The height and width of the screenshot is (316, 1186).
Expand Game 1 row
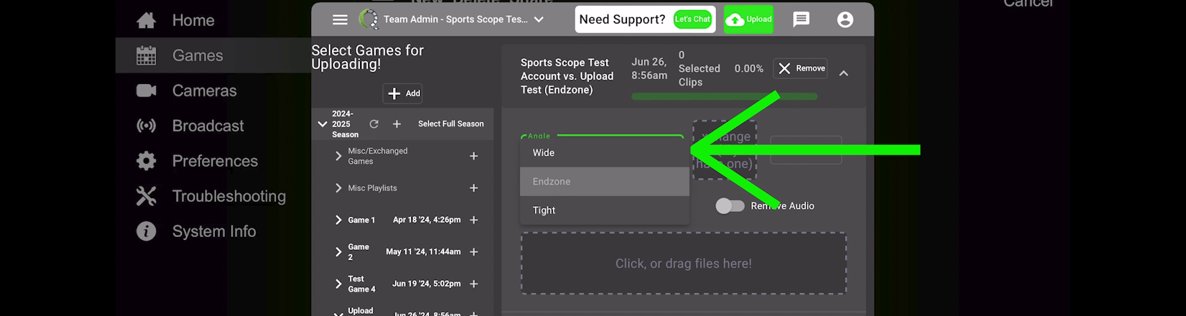pyautogui.click(x=338, y=220)
